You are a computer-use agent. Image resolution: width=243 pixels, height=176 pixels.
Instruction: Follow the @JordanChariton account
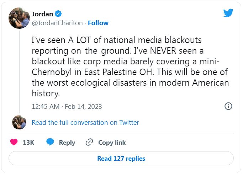98,23
